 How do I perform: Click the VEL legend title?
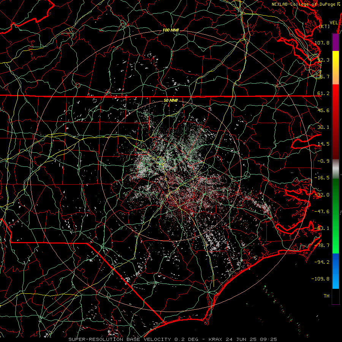point(334,23)
